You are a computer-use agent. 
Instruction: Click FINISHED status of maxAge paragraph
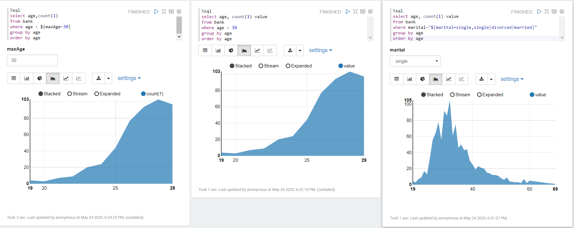(139, 12)
